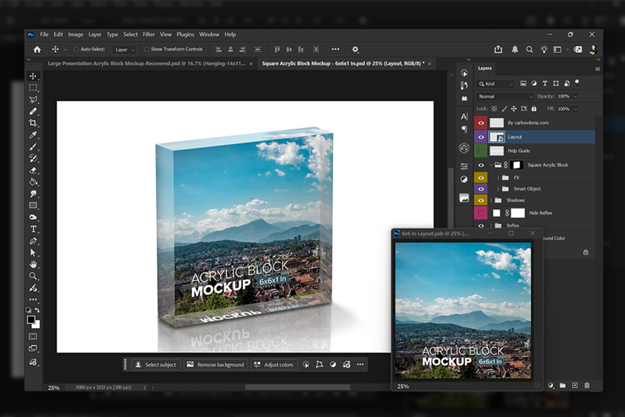Screen dimensions: 625x417
Task: Click the search magnifier in top bar
Action: coord(529,50)
